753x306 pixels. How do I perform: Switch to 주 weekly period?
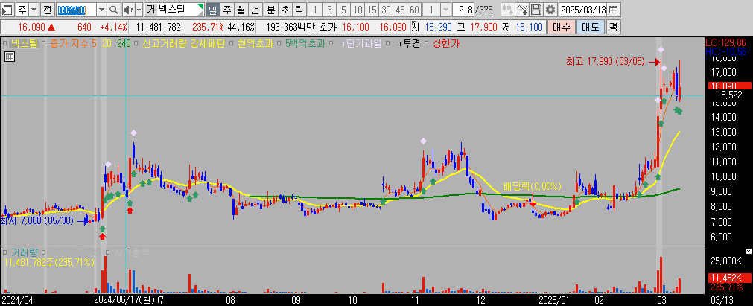226,9
